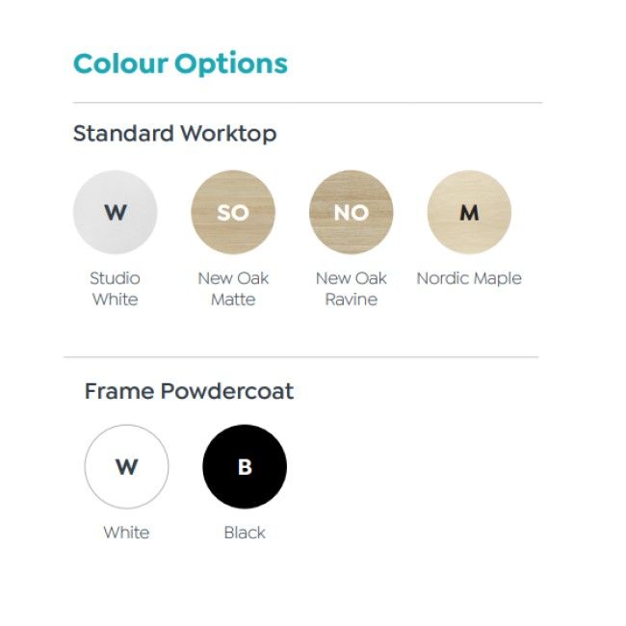
Task: Click the "M" code on the maple swatch
Action: point(469,213)
